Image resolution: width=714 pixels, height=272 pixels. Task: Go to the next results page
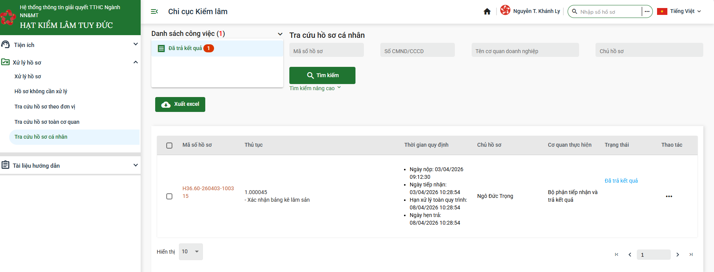pyautogui.click(x=678, y=254)
